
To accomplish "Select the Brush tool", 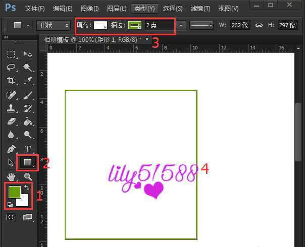I will pyautogui.click(x=28, y=95).
